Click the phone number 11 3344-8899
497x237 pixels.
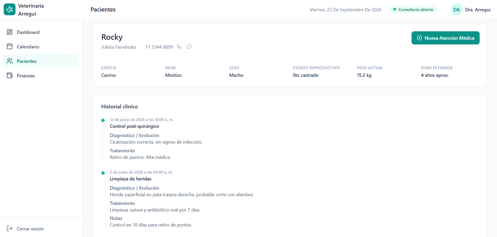[x=159, y=47]
